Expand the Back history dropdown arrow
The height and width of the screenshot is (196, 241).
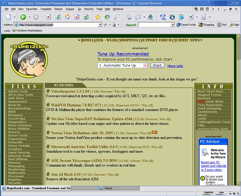click(29, 17)
